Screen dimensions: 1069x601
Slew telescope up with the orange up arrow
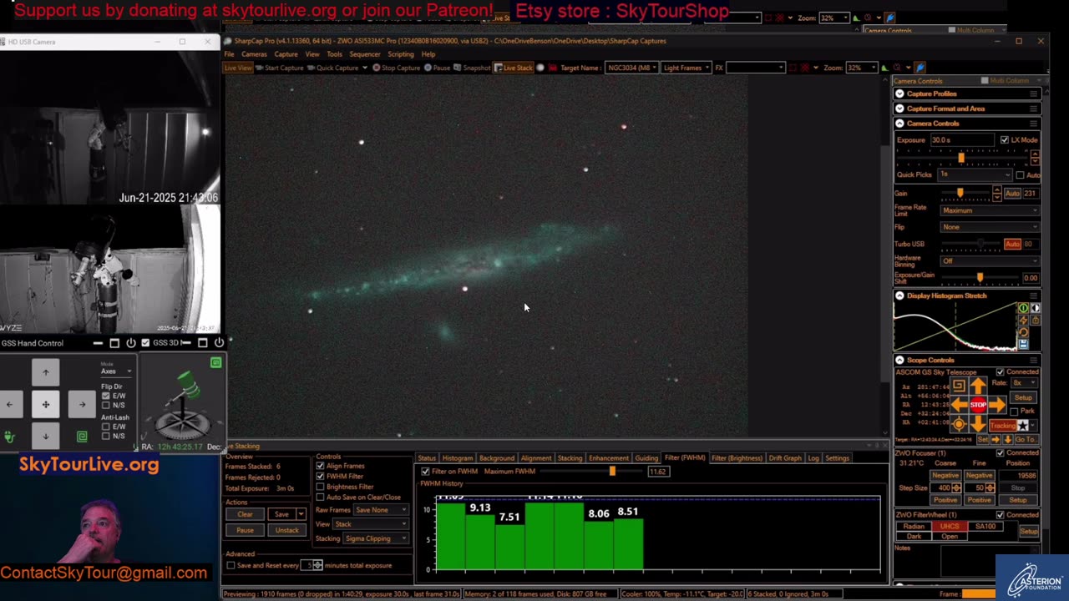click(978, 387)
